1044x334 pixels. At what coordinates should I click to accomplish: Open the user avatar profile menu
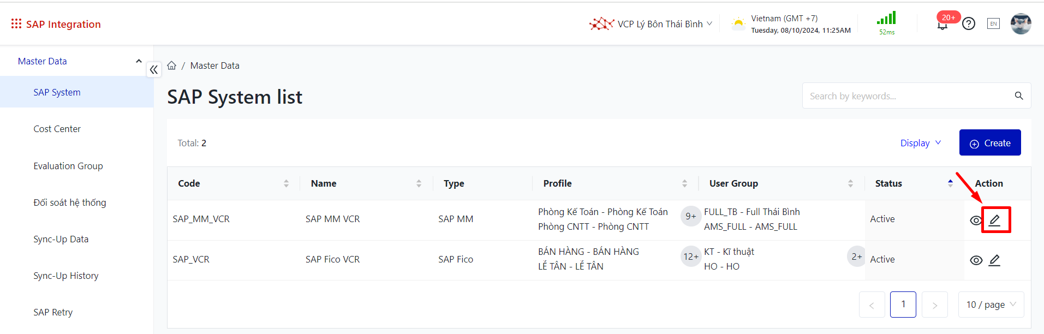1021,24
